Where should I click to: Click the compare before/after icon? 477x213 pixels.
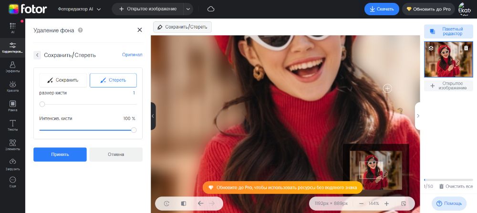[183, 203]
